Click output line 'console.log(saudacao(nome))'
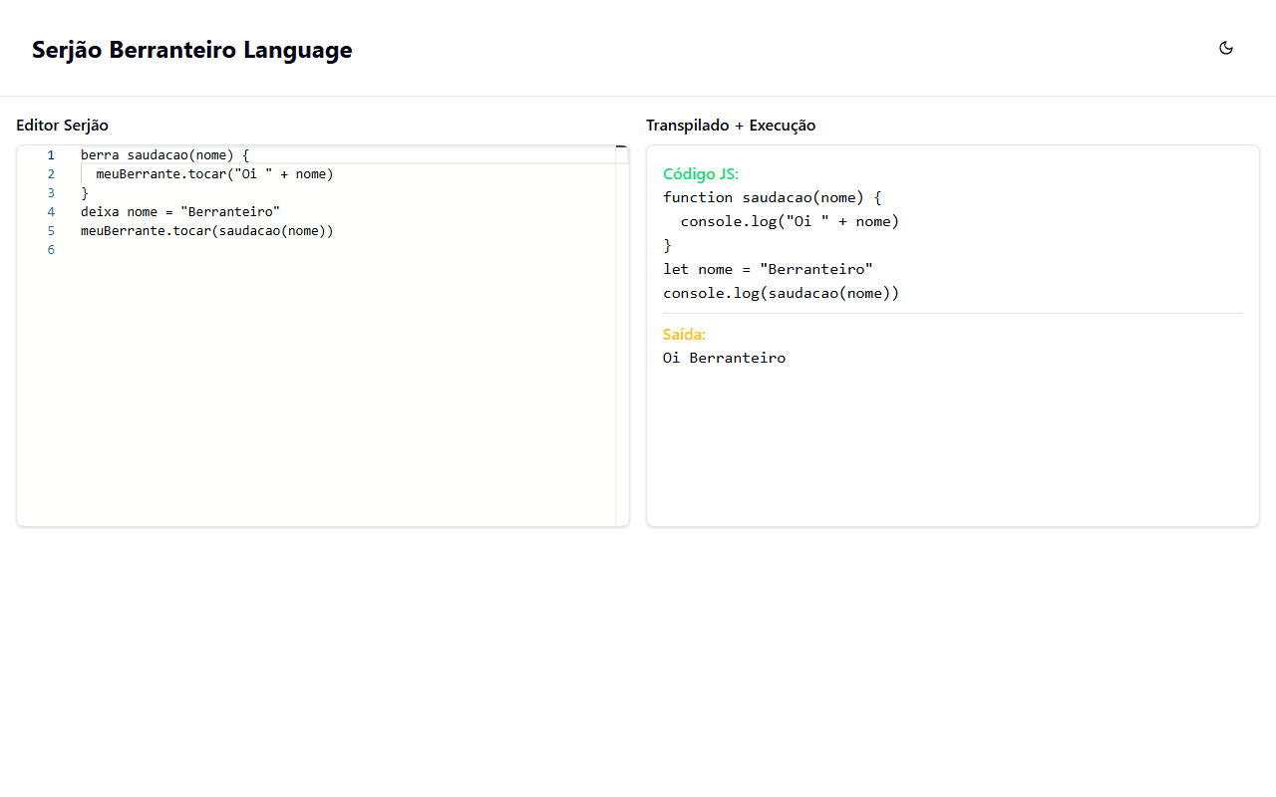 pyautogui.click(x=782, y=293)
